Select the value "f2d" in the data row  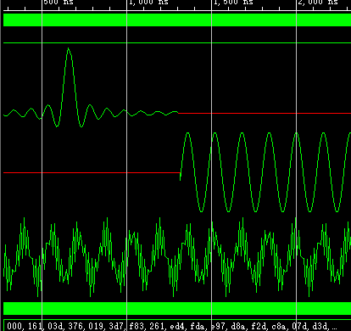(x=259, y=326)
